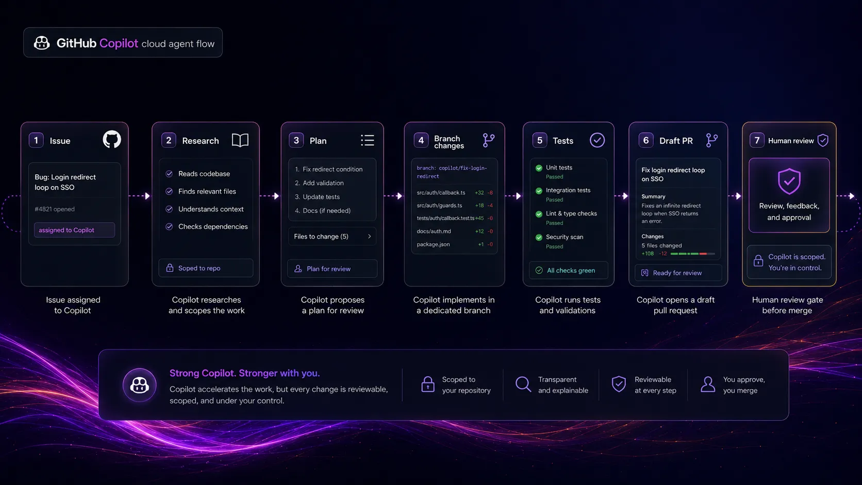
Task: Click the src/auth/callback.ts file row
Action: pyautogui.click(x=454, y=193)
